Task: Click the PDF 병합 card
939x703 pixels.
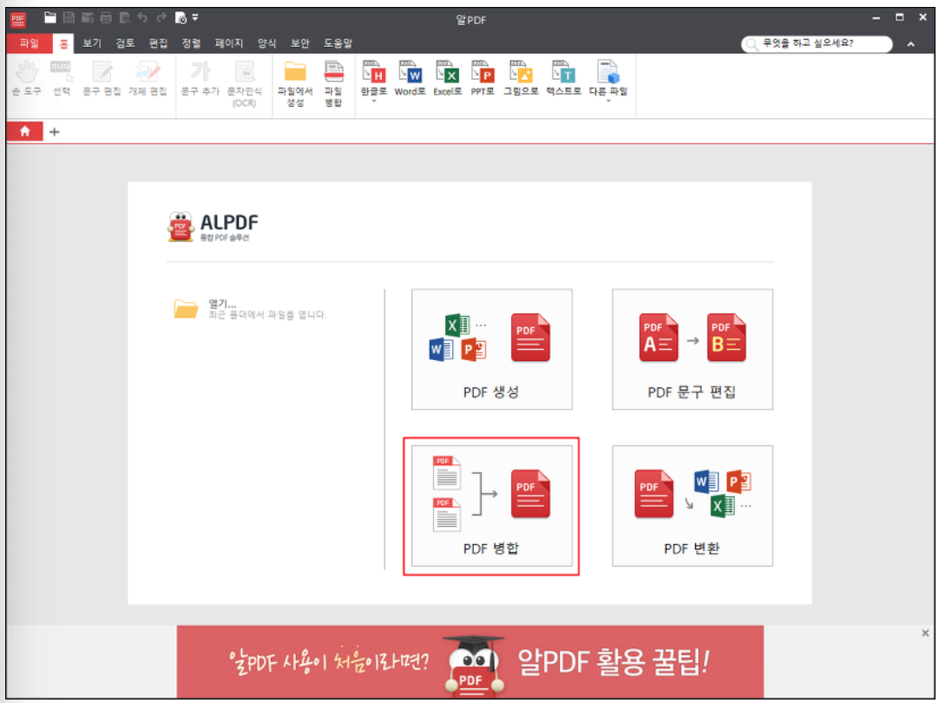Action: point(492,505)
